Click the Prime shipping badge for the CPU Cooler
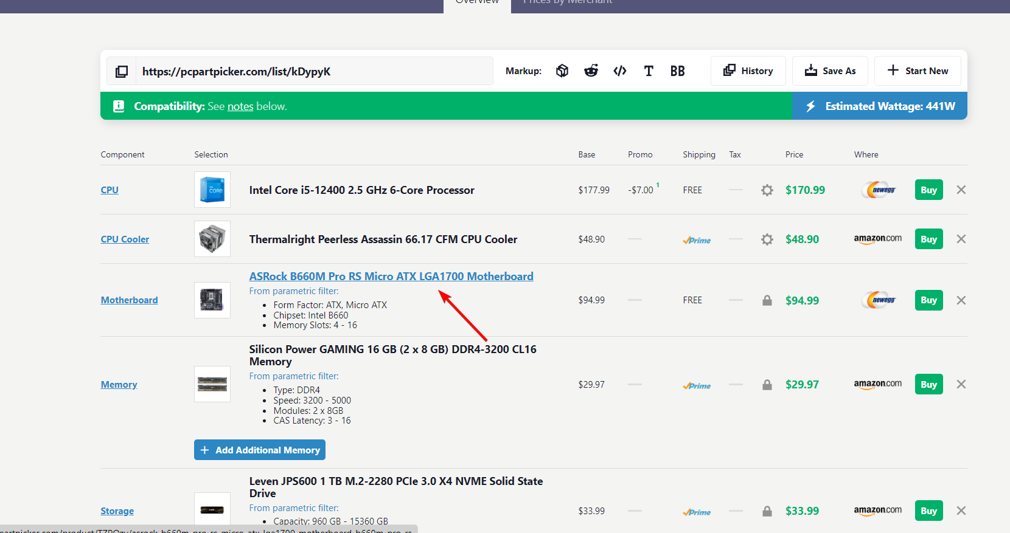The width and height of the screenshot is (1010, 533). (x=697, y=240)
